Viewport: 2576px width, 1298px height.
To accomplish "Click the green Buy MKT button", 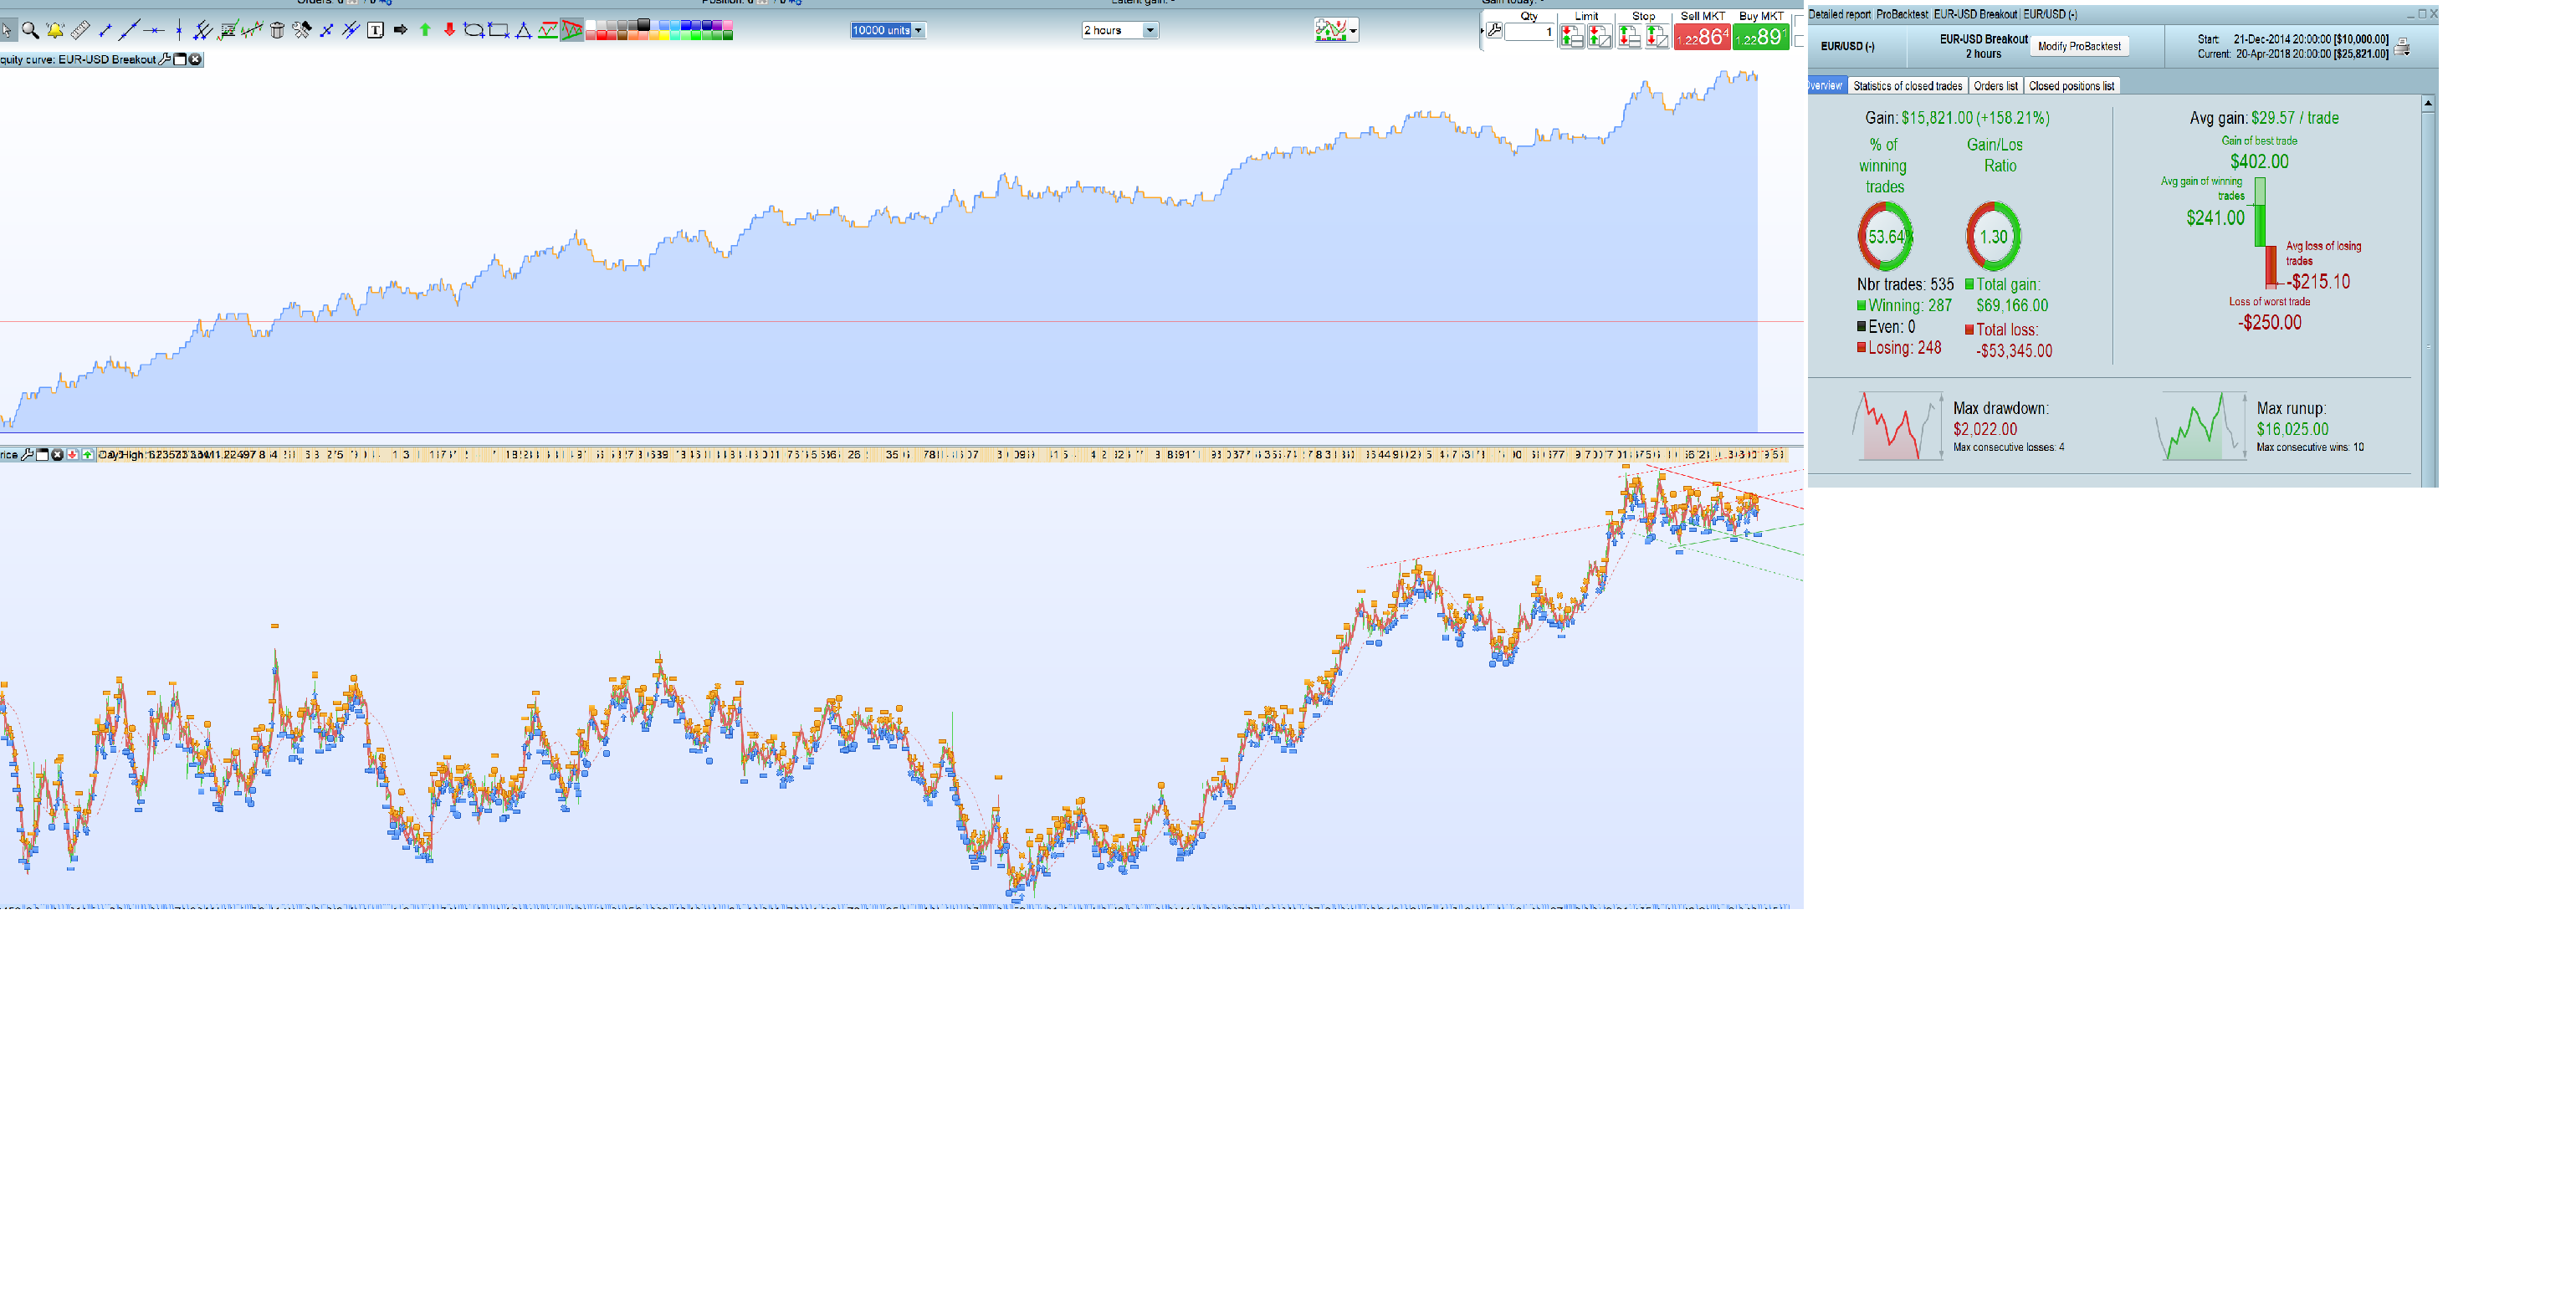I will tap(1760, 37).
